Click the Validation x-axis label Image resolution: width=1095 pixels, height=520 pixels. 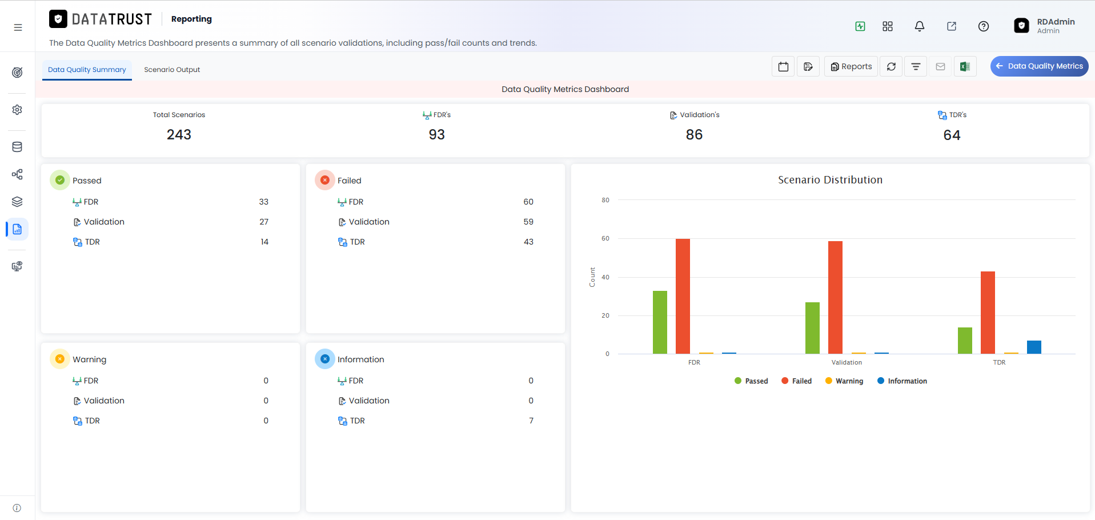point(847,362)
